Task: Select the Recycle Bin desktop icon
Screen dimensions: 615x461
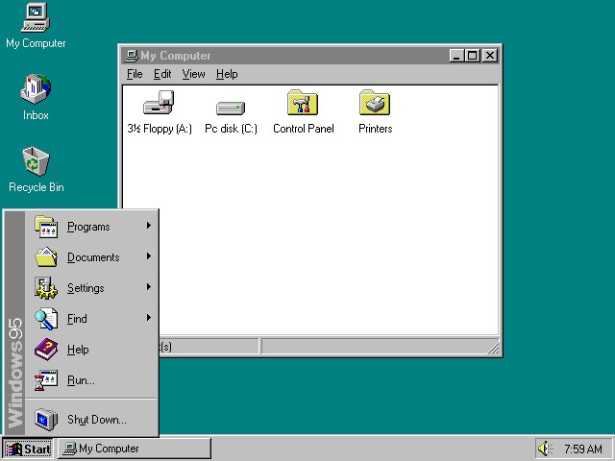Action: pyautogui.click(x=36, y=162)
